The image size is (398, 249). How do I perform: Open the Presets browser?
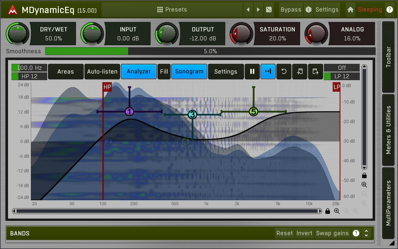[x=172, y=10]
